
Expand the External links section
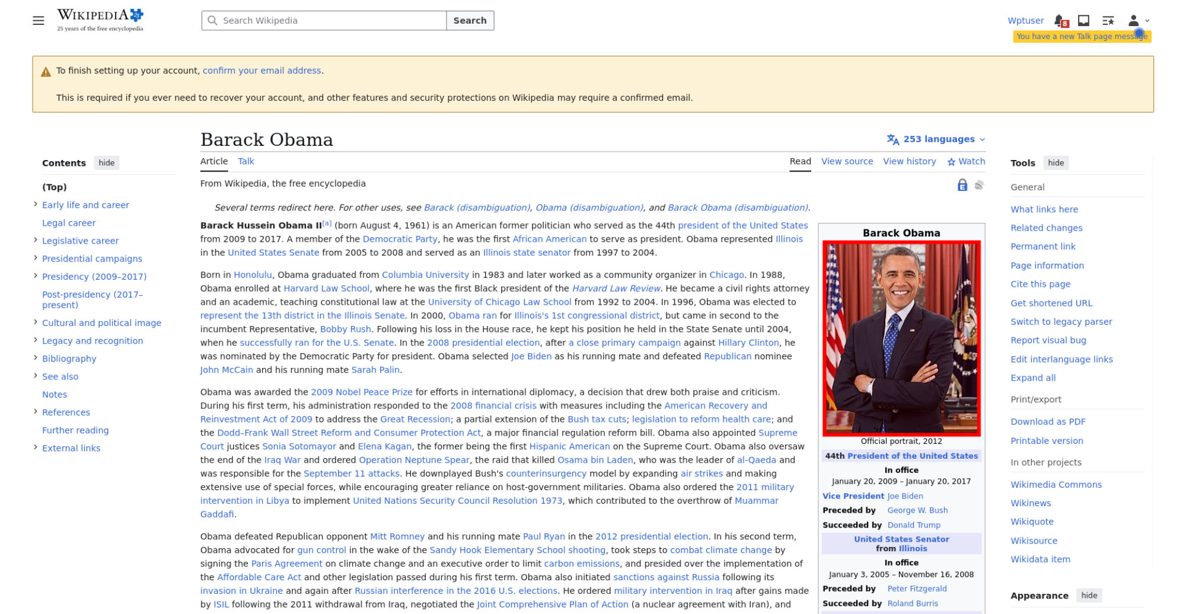coord(36,447)
